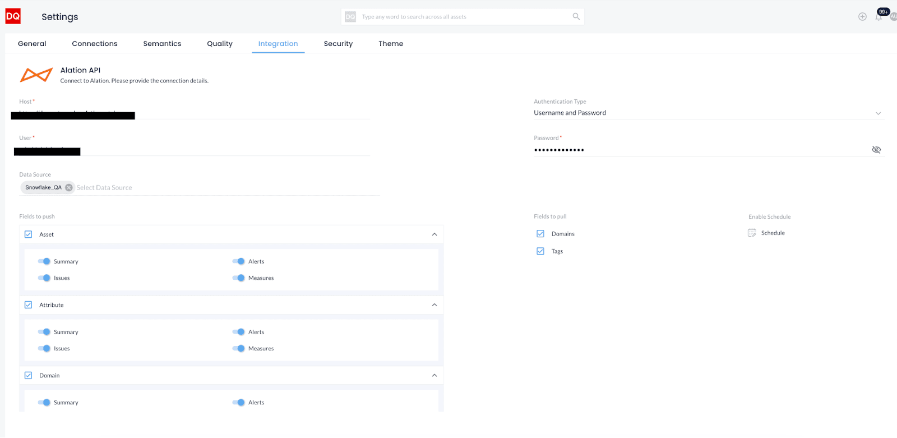
Task: Open the notifications bell icon
Action: click(x=878, y=17)
